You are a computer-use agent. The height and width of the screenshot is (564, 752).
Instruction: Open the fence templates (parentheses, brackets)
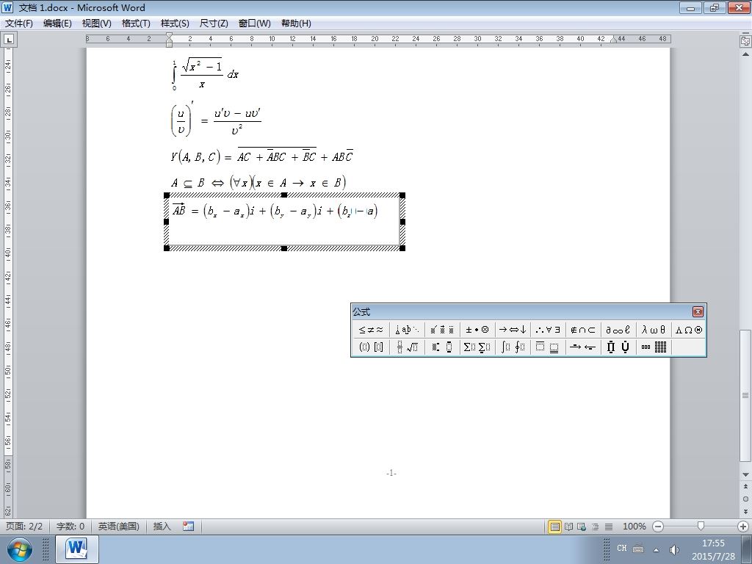371,347
